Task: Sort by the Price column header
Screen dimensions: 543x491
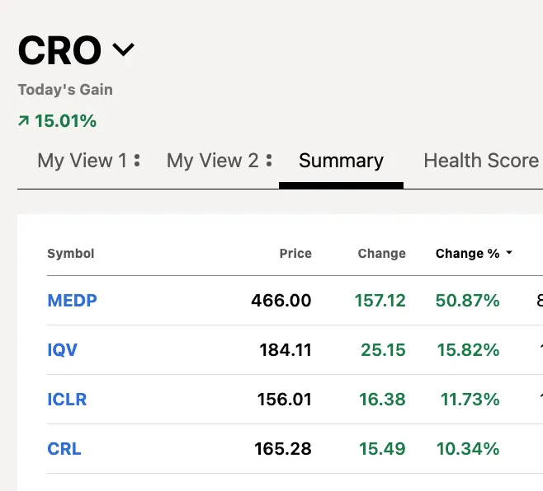Action: 295,254
